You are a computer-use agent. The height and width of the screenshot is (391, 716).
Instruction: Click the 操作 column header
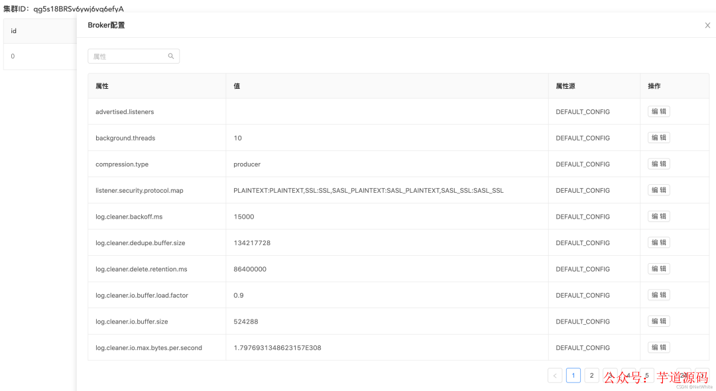click(654, 85)
